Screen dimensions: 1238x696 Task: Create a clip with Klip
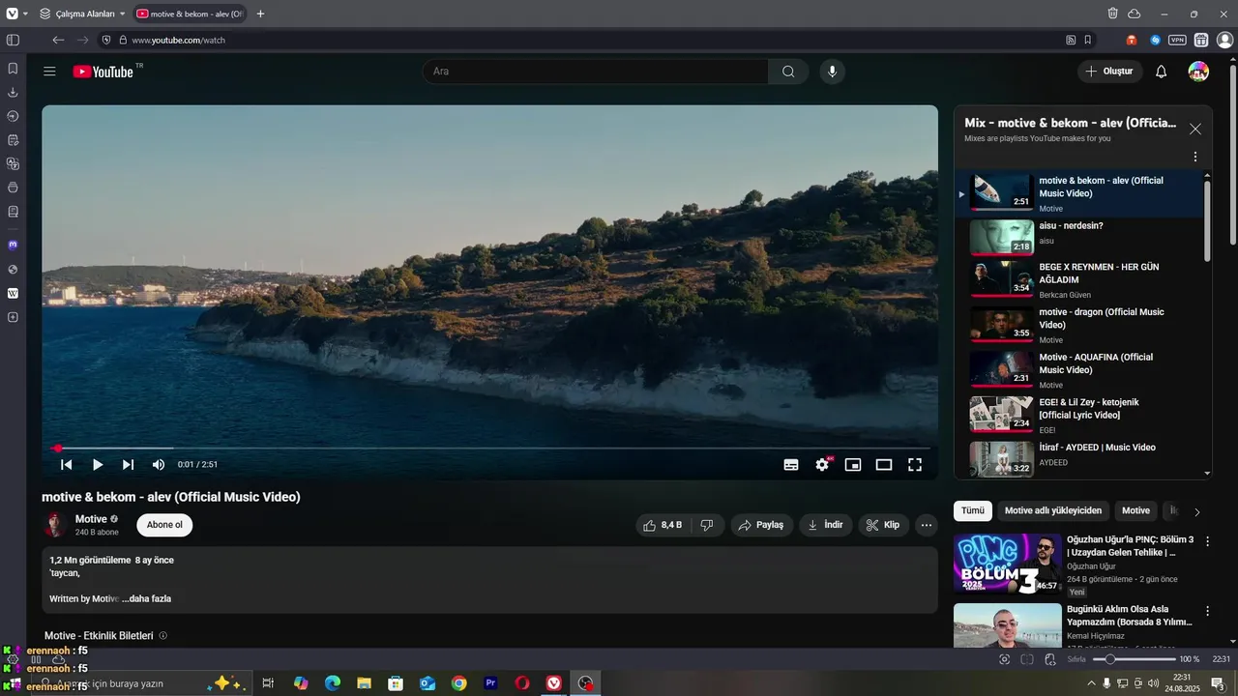click(883, 525)
